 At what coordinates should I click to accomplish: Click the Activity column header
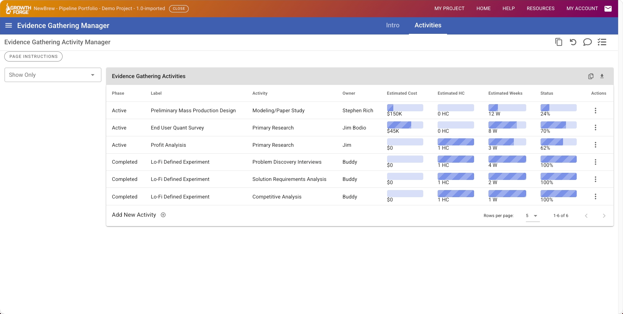click(260, 93)
